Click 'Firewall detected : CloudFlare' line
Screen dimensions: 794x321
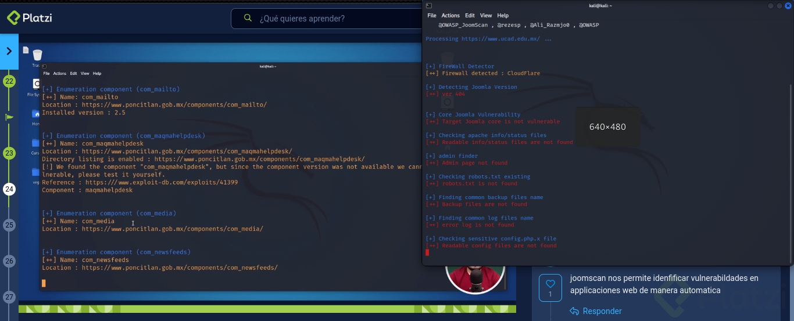point(483,73)
